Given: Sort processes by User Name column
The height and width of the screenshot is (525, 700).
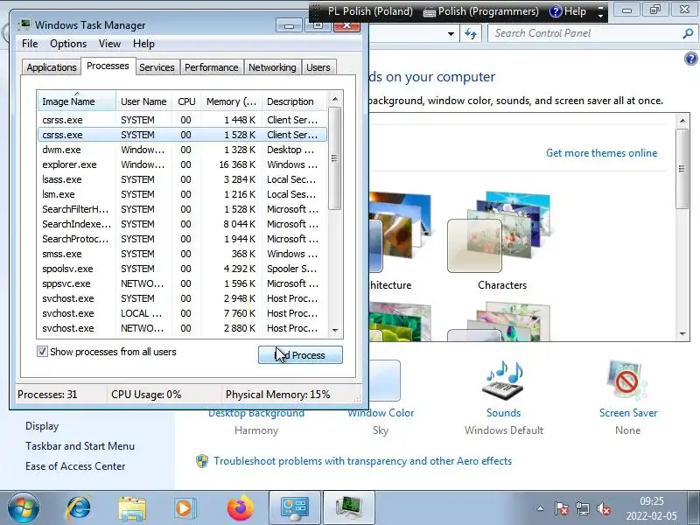Looking at the screenshot, I should (x=143, y=101).
